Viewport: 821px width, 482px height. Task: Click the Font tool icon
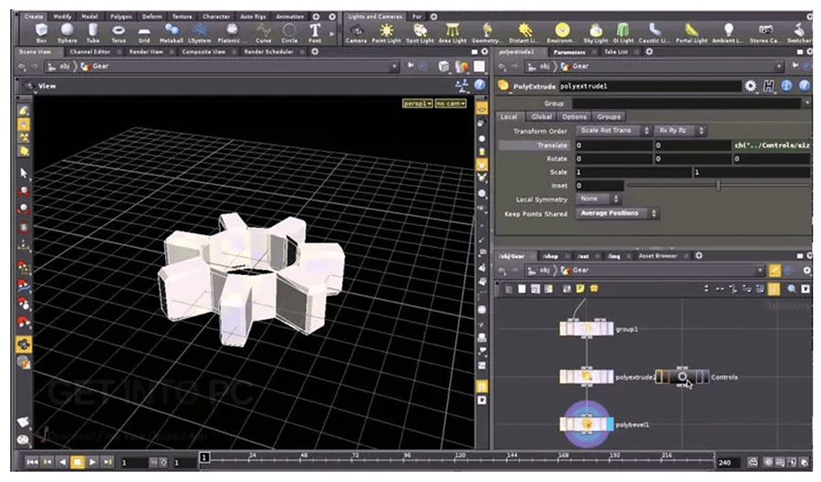315,33
